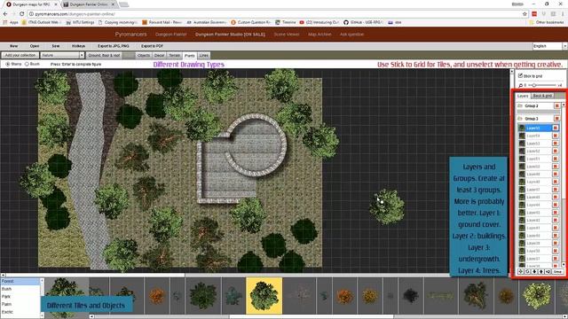Click the Save menu button
The width and height of the screenshot is (568, 319).
[x=55, y=46]
